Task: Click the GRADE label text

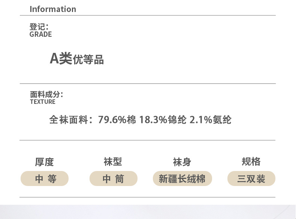Action: click(40, 34)
